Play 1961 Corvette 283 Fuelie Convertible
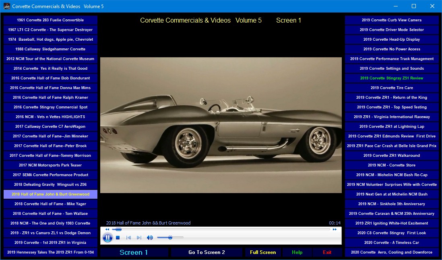The height and width of the screenshot is (260, 442). (50, 20)
